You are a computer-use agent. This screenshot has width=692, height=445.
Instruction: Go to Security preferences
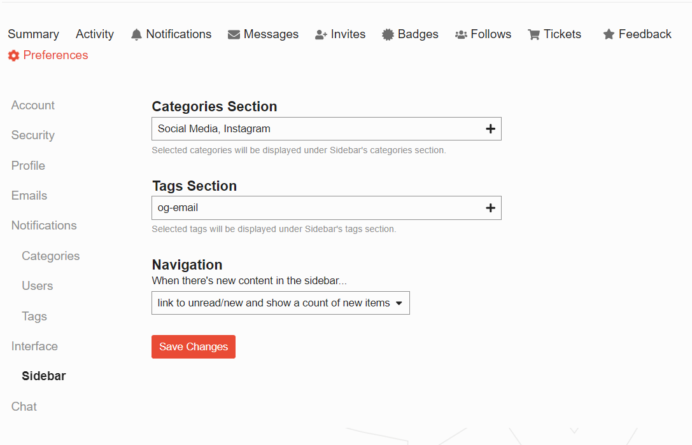point(33,135)
